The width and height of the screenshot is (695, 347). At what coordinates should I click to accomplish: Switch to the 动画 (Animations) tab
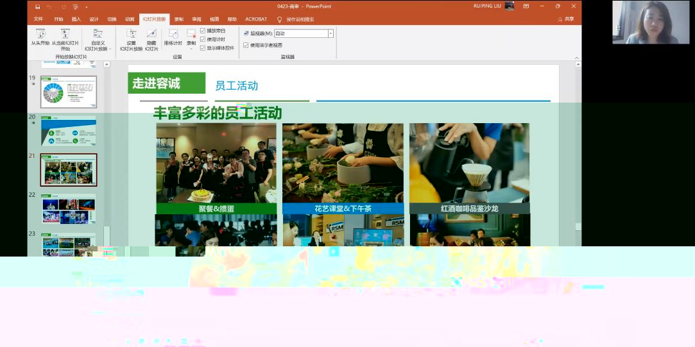(x=130, y=19)
